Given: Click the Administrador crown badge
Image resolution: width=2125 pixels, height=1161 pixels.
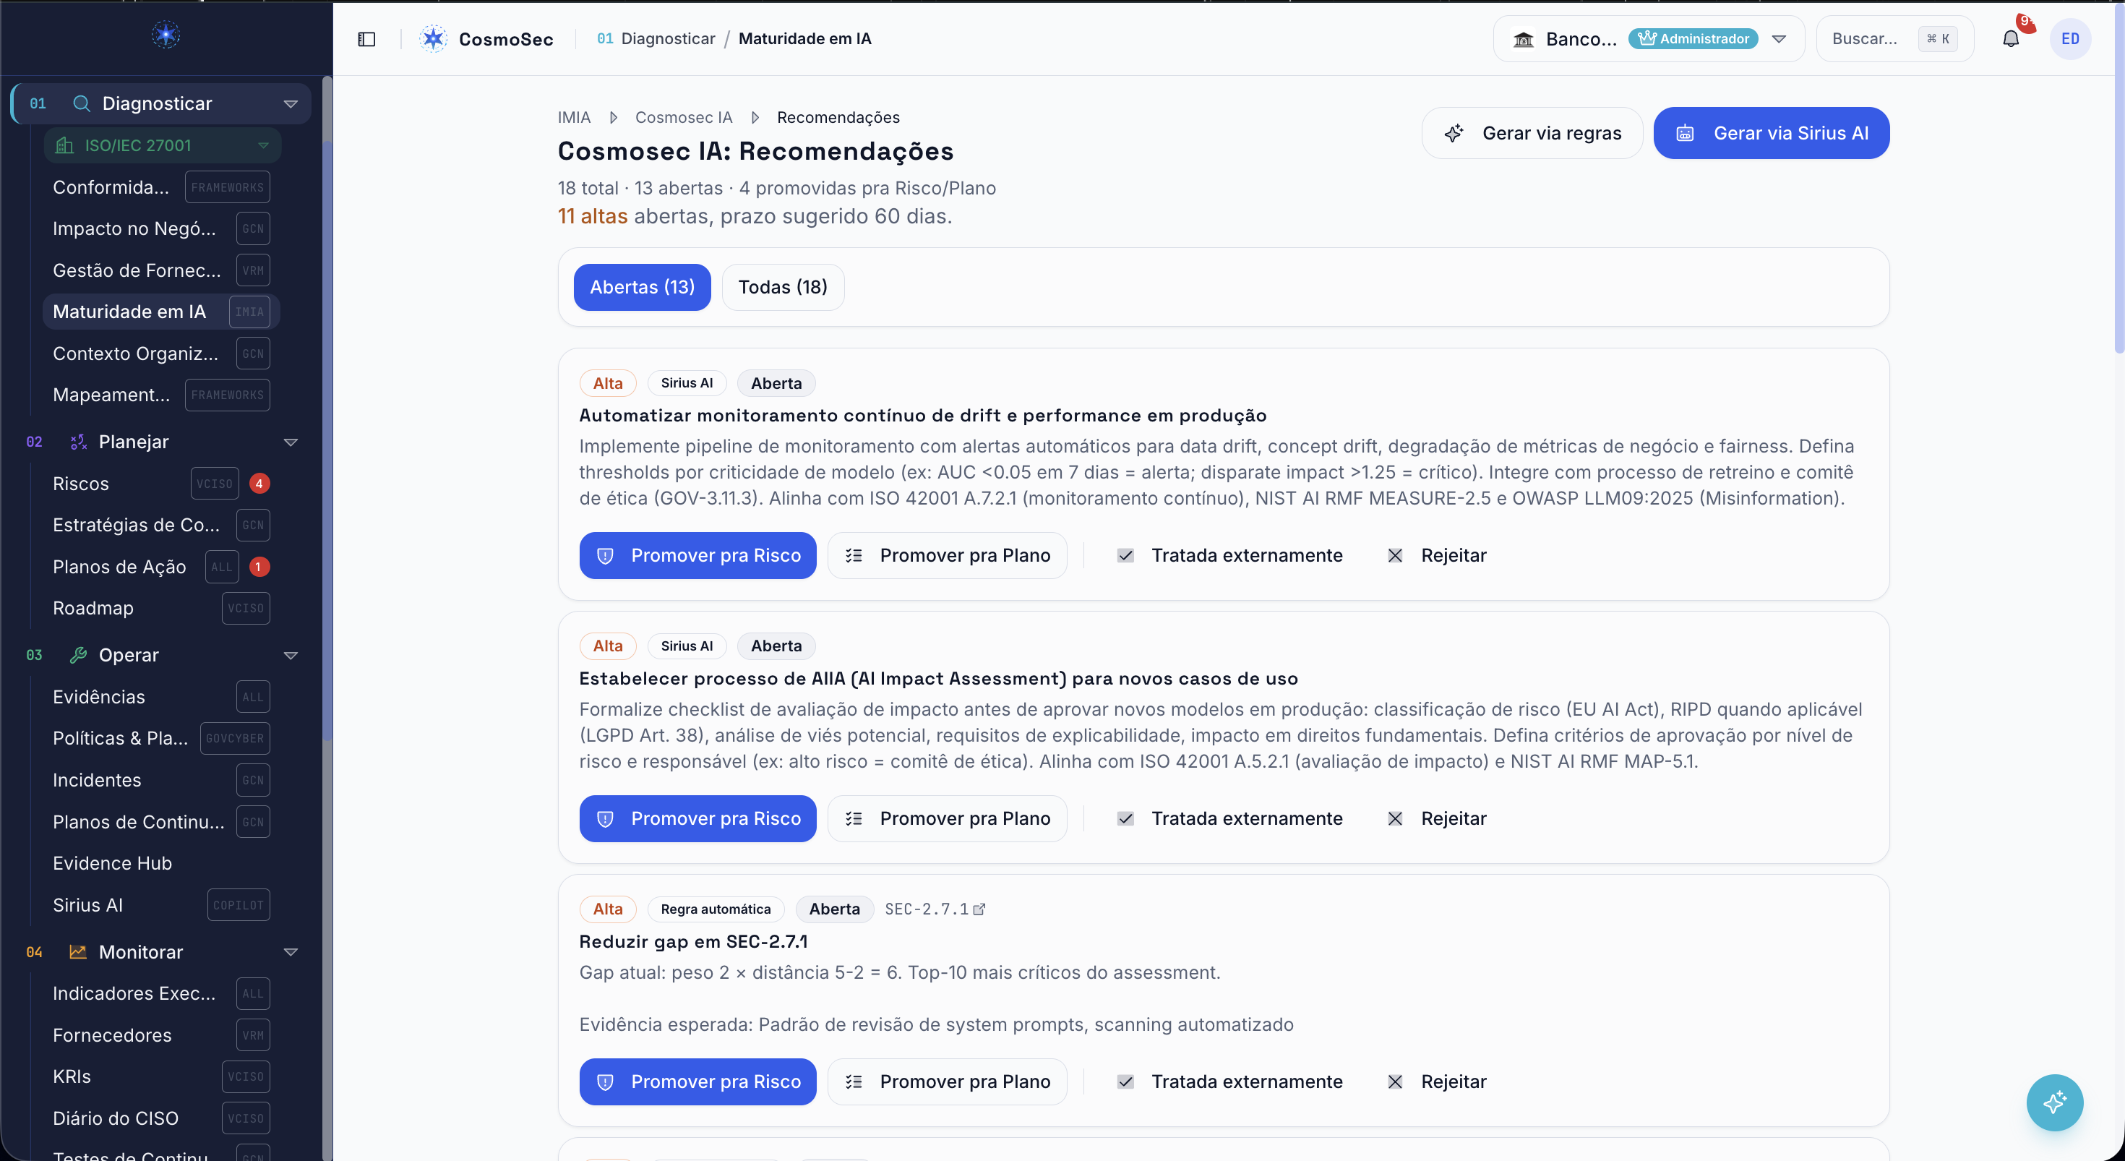Looking at the screenshot, I should pyautogui.click(x=1693, y=39).
